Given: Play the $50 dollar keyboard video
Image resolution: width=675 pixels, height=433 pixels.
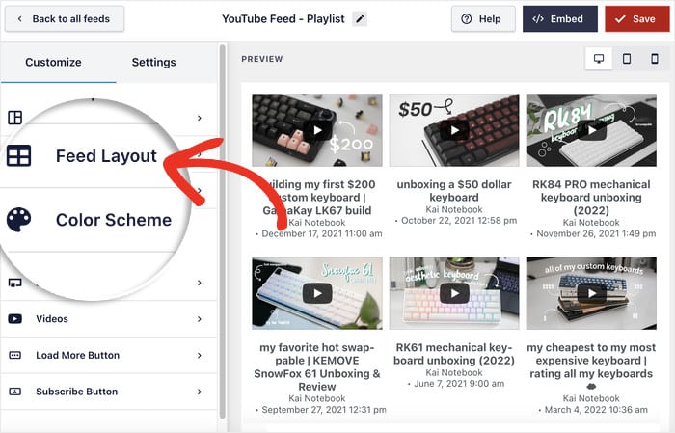Looking at the screenshot, I should click(x=454, y=130).
